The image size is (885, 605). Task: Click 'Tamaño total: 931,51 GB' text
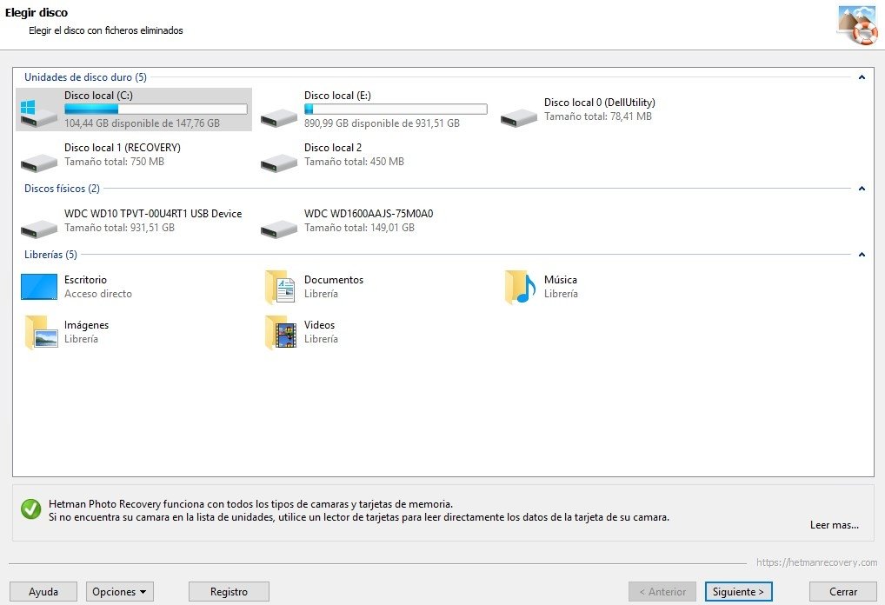(x=119, y=228)
